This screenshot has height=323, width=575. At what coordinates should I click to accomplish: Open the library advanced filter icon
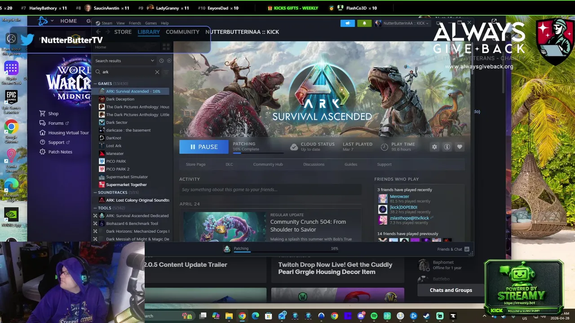[166, 72]
